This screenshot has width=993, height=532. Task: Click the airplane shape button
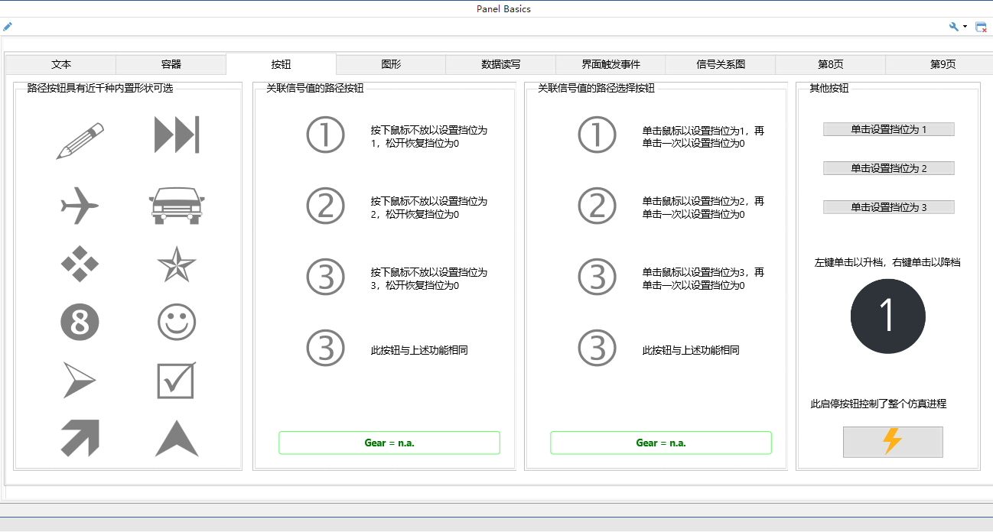coord(80,205)
